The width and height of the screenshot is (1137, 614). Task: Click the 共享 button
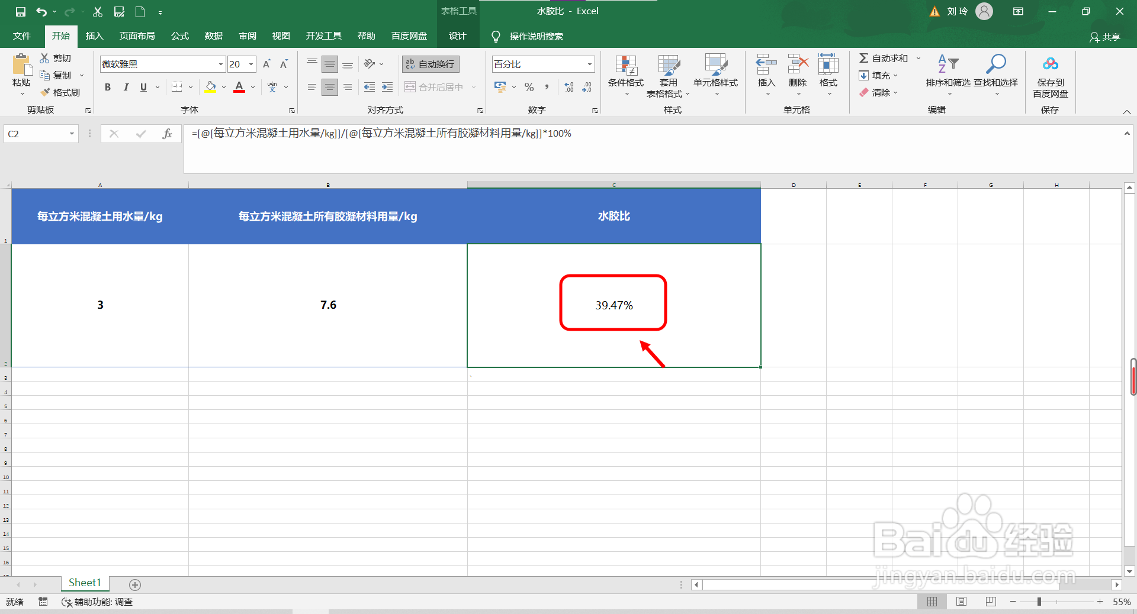1105,37
